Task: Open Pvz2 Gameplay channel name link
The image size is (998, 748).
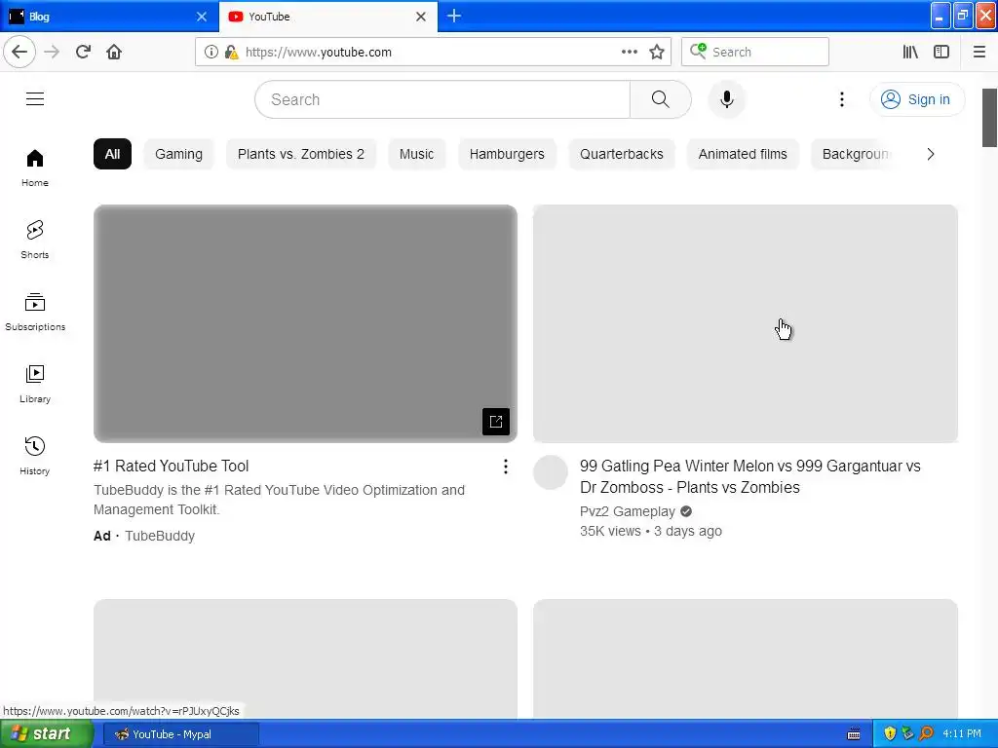Action: tap(628, 511)
